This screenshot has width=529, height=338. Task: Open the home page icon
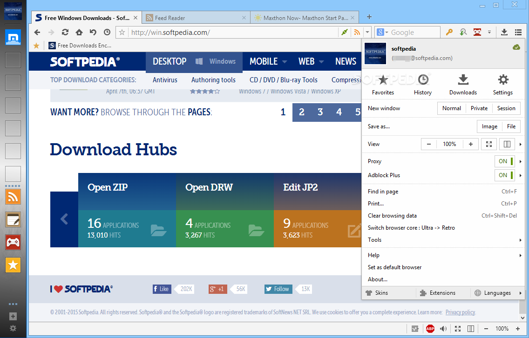79,32
